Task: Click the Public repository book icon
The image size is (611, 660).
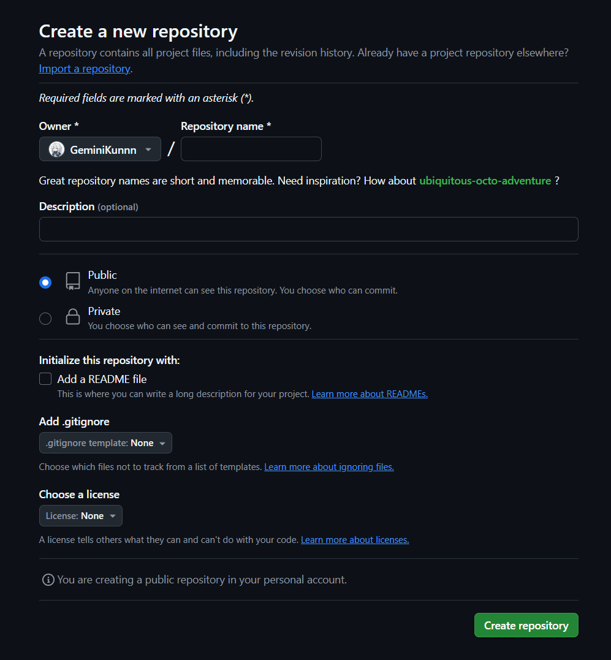Action: coord(73,281)
